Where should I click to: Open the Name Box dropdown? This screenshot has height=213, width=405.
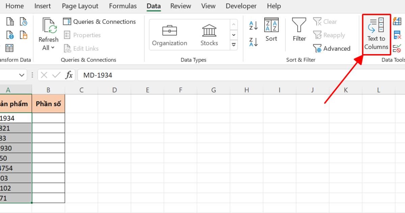pyautogui.click(x=22, y=75)
